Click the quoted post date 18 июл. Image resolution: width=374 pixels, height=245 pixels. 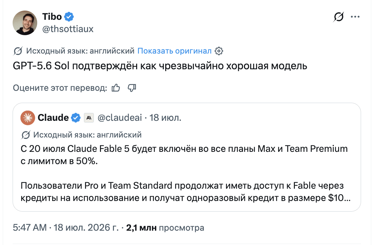(165, 118)
